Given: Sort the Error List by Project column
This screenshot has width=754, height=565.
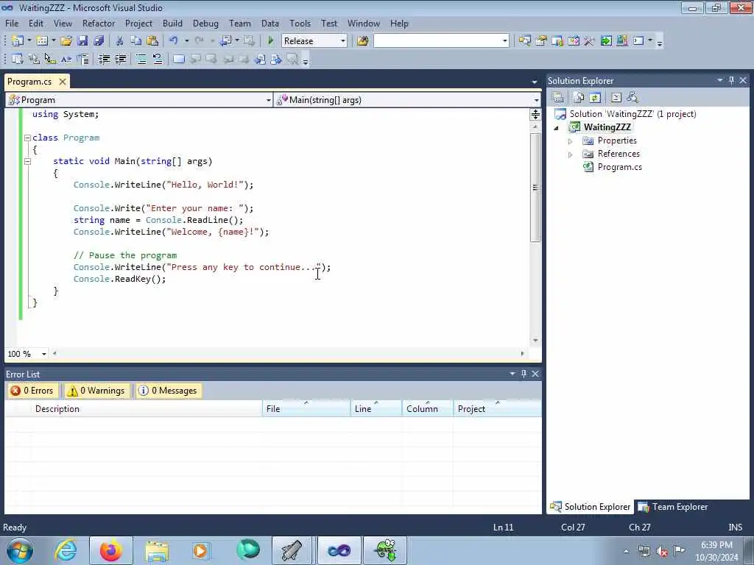Looking at the screenshot, I should click(497, 409).
